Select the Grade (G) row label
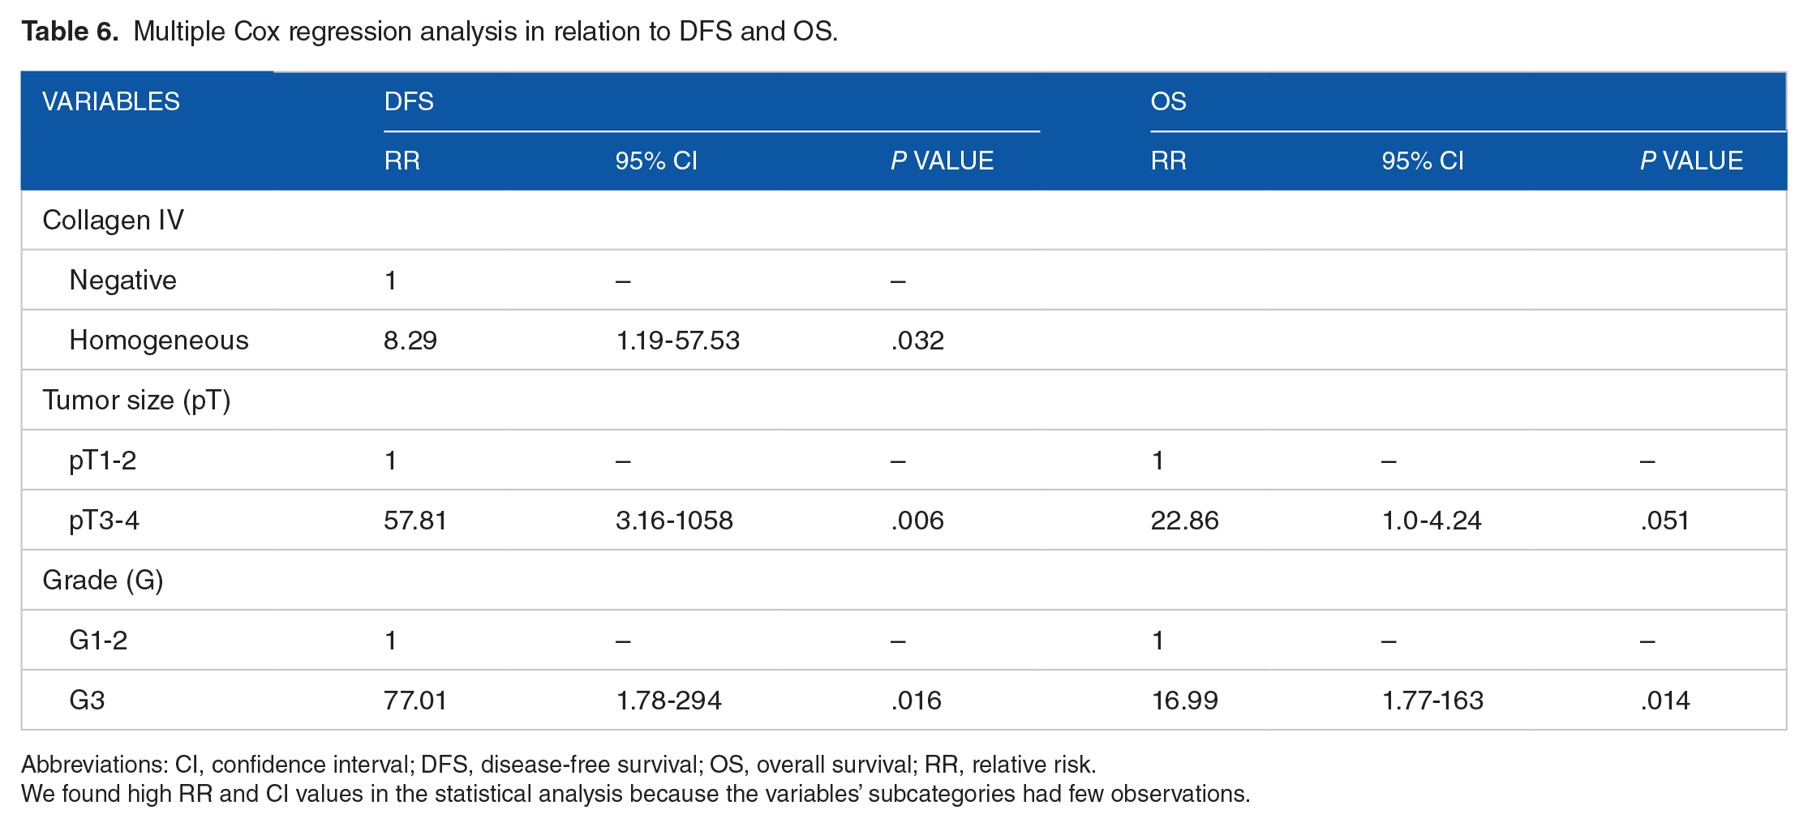Image resolution: width=1808 pixels, height=827 pixels. [x=103, y=580]
